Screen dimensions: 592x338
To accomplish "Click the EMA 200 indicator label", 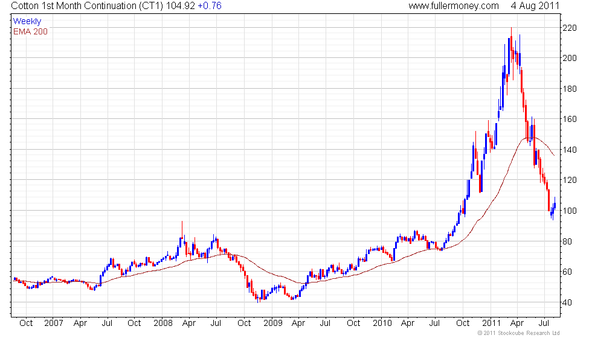I will tap(30, 31).
